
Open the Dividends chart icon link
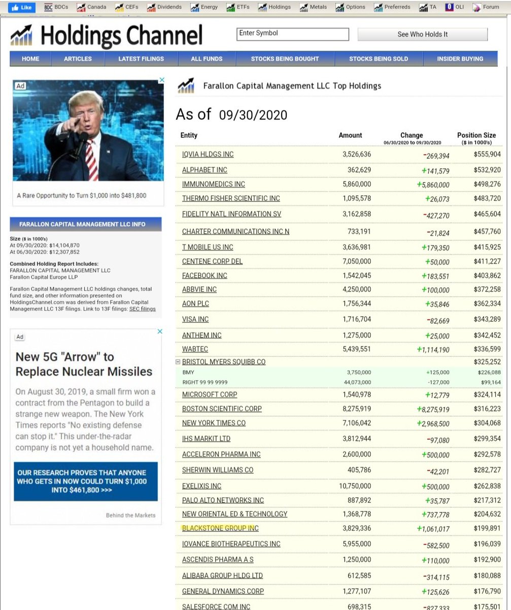coord(151,7)
